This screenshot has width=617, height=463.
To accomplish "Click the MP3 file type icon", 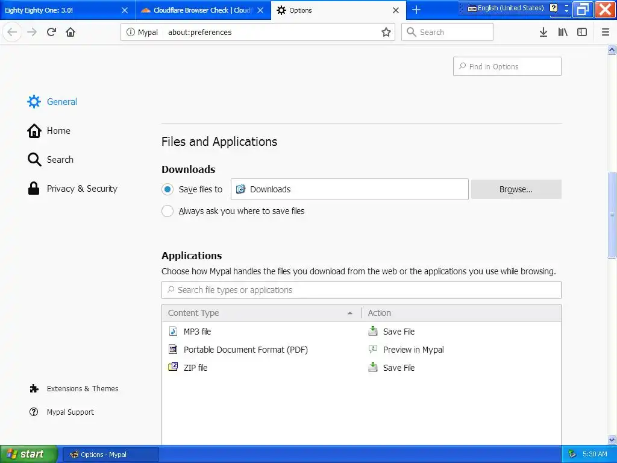I will (173, 331).
